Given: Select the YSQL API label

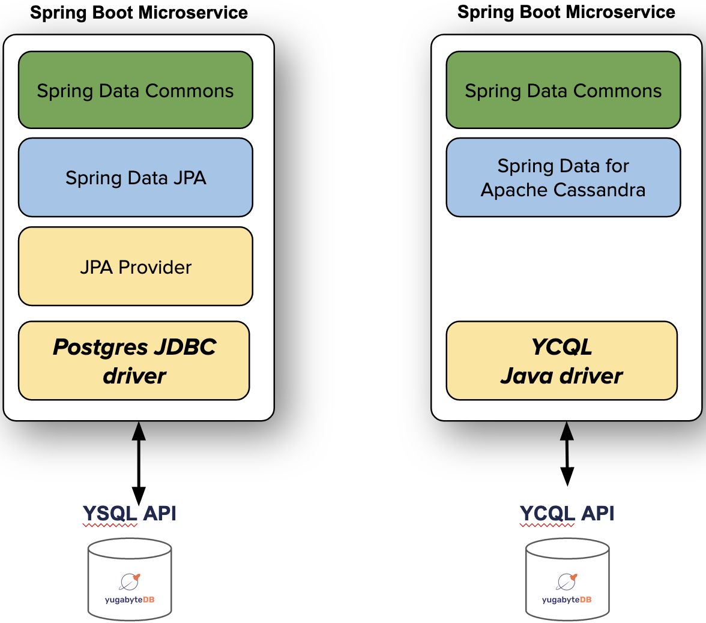Looking at the screenshot, I should coord(129,513).
